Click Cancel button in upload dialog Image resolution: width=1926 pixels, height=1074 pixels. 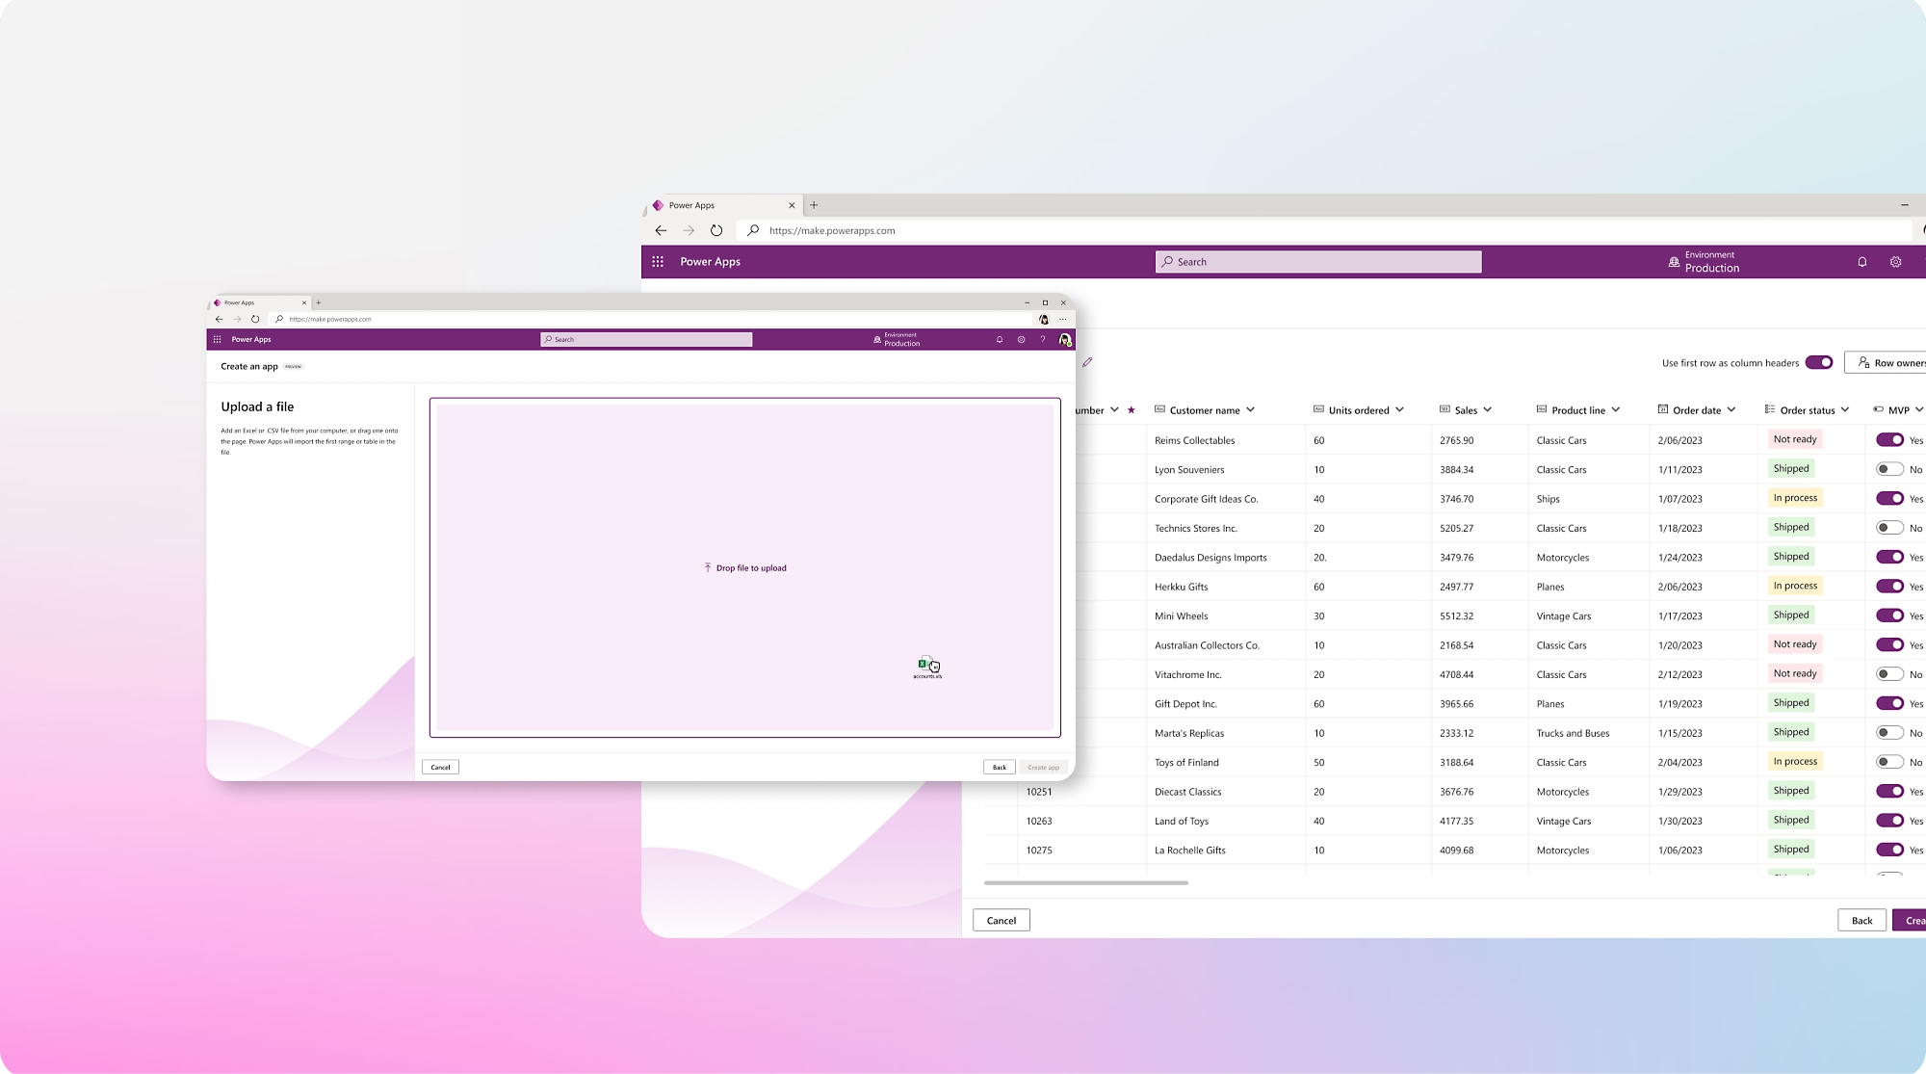point(439,766)
